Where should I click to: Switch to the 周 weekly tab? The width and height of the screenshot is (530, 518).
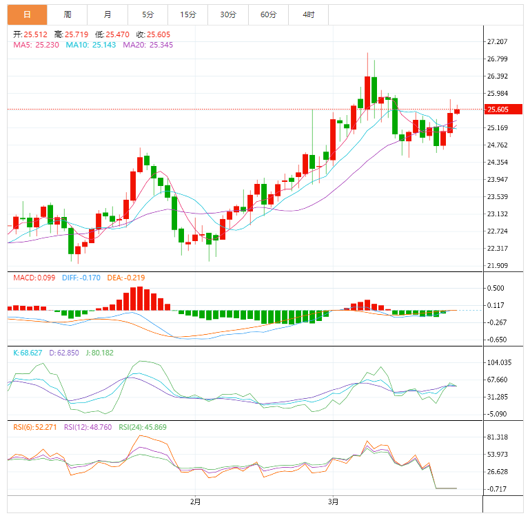point(68,14)
